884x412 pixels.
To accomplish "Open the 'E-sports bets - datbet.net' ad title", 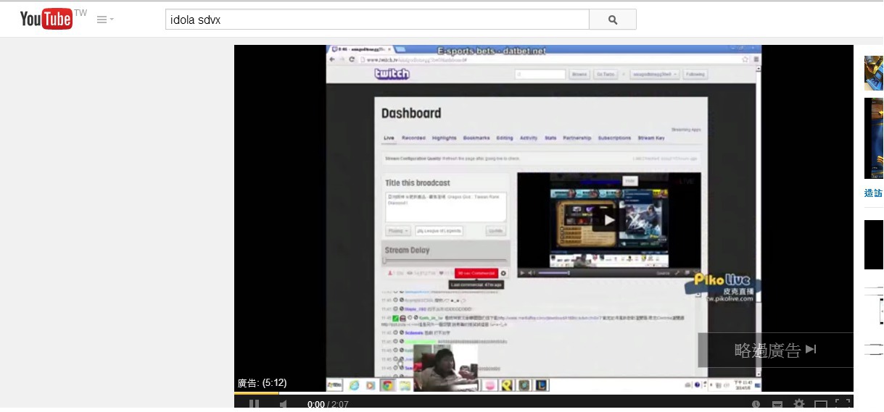I will 492,51.
